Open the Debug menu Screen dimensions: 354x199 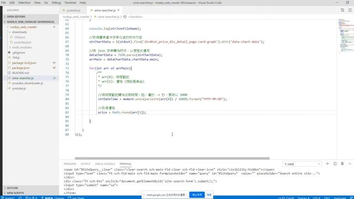pos(56,3)
